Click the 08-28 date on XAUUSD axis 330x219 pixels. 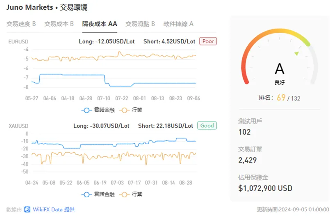tap(186, 183)
